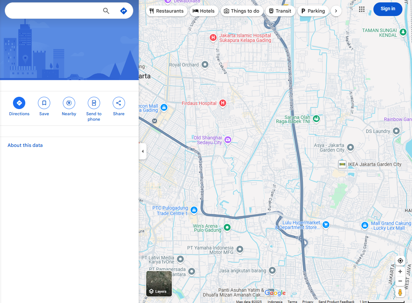Click the Ecom Mall Kelapa Gading pin
The width and height of the screenshot is (412, 303).
point(164,107)
